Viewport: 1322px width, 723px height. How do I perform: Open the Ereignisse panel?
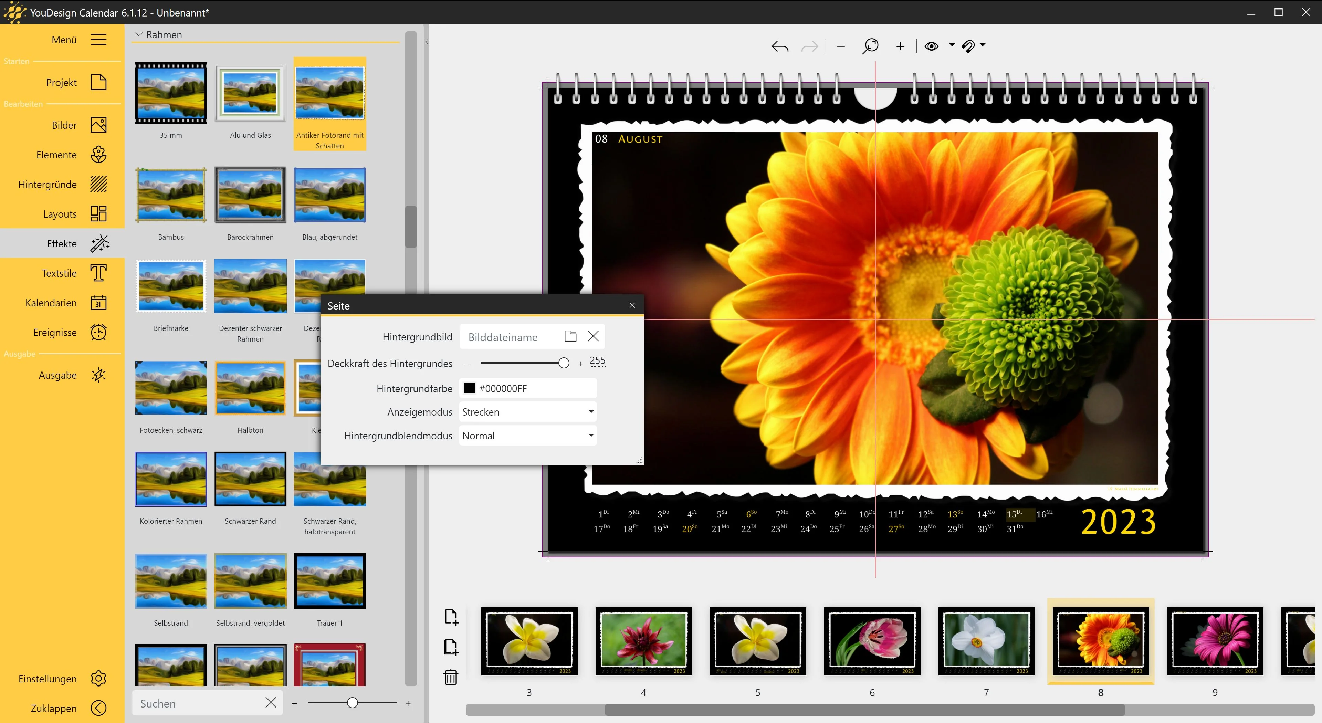62,333
